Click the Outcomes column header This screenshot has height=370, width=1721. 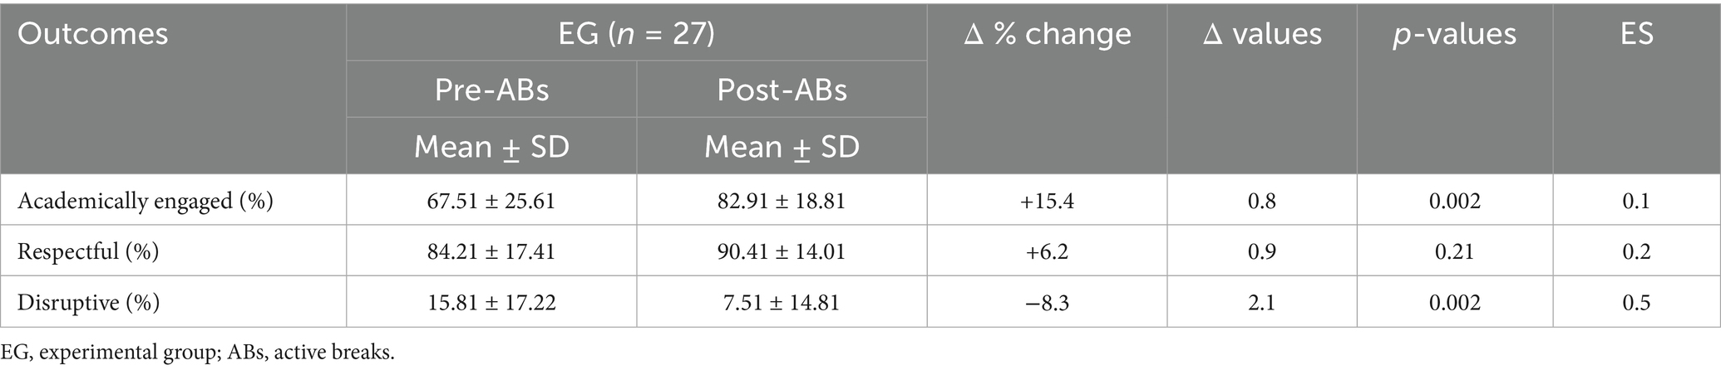tap(93, 34)
